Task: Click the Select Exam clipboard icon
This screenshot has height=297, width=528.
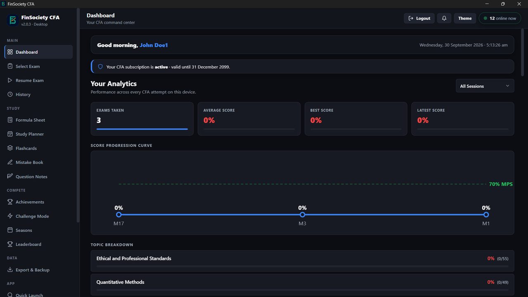Action: (10, 66)
